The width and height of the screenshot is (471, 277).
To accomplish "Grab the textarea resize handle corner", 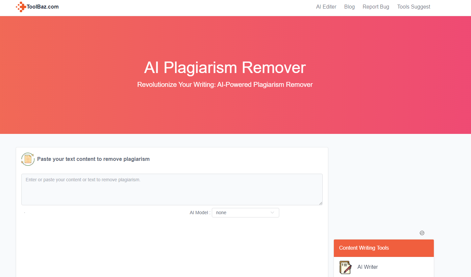I will click(320, 203).
